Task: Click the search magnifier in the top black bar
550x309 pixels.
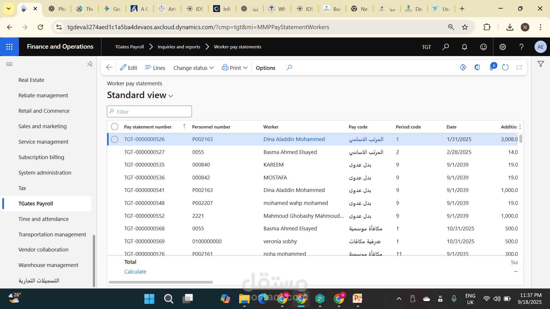Action: [445, 47]
